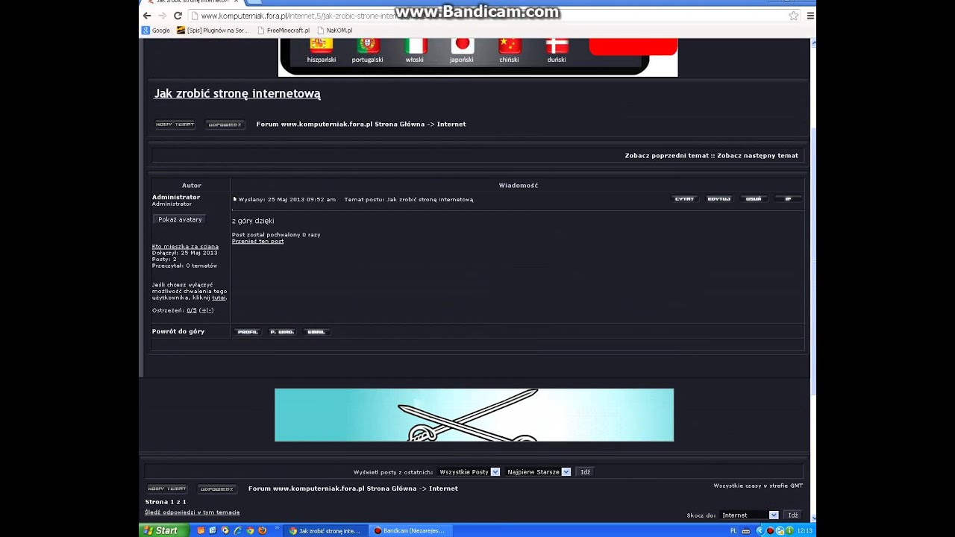
Task: Click the tutaj link to disable praising
Action: pyautogui.click(x=219, y=298)
